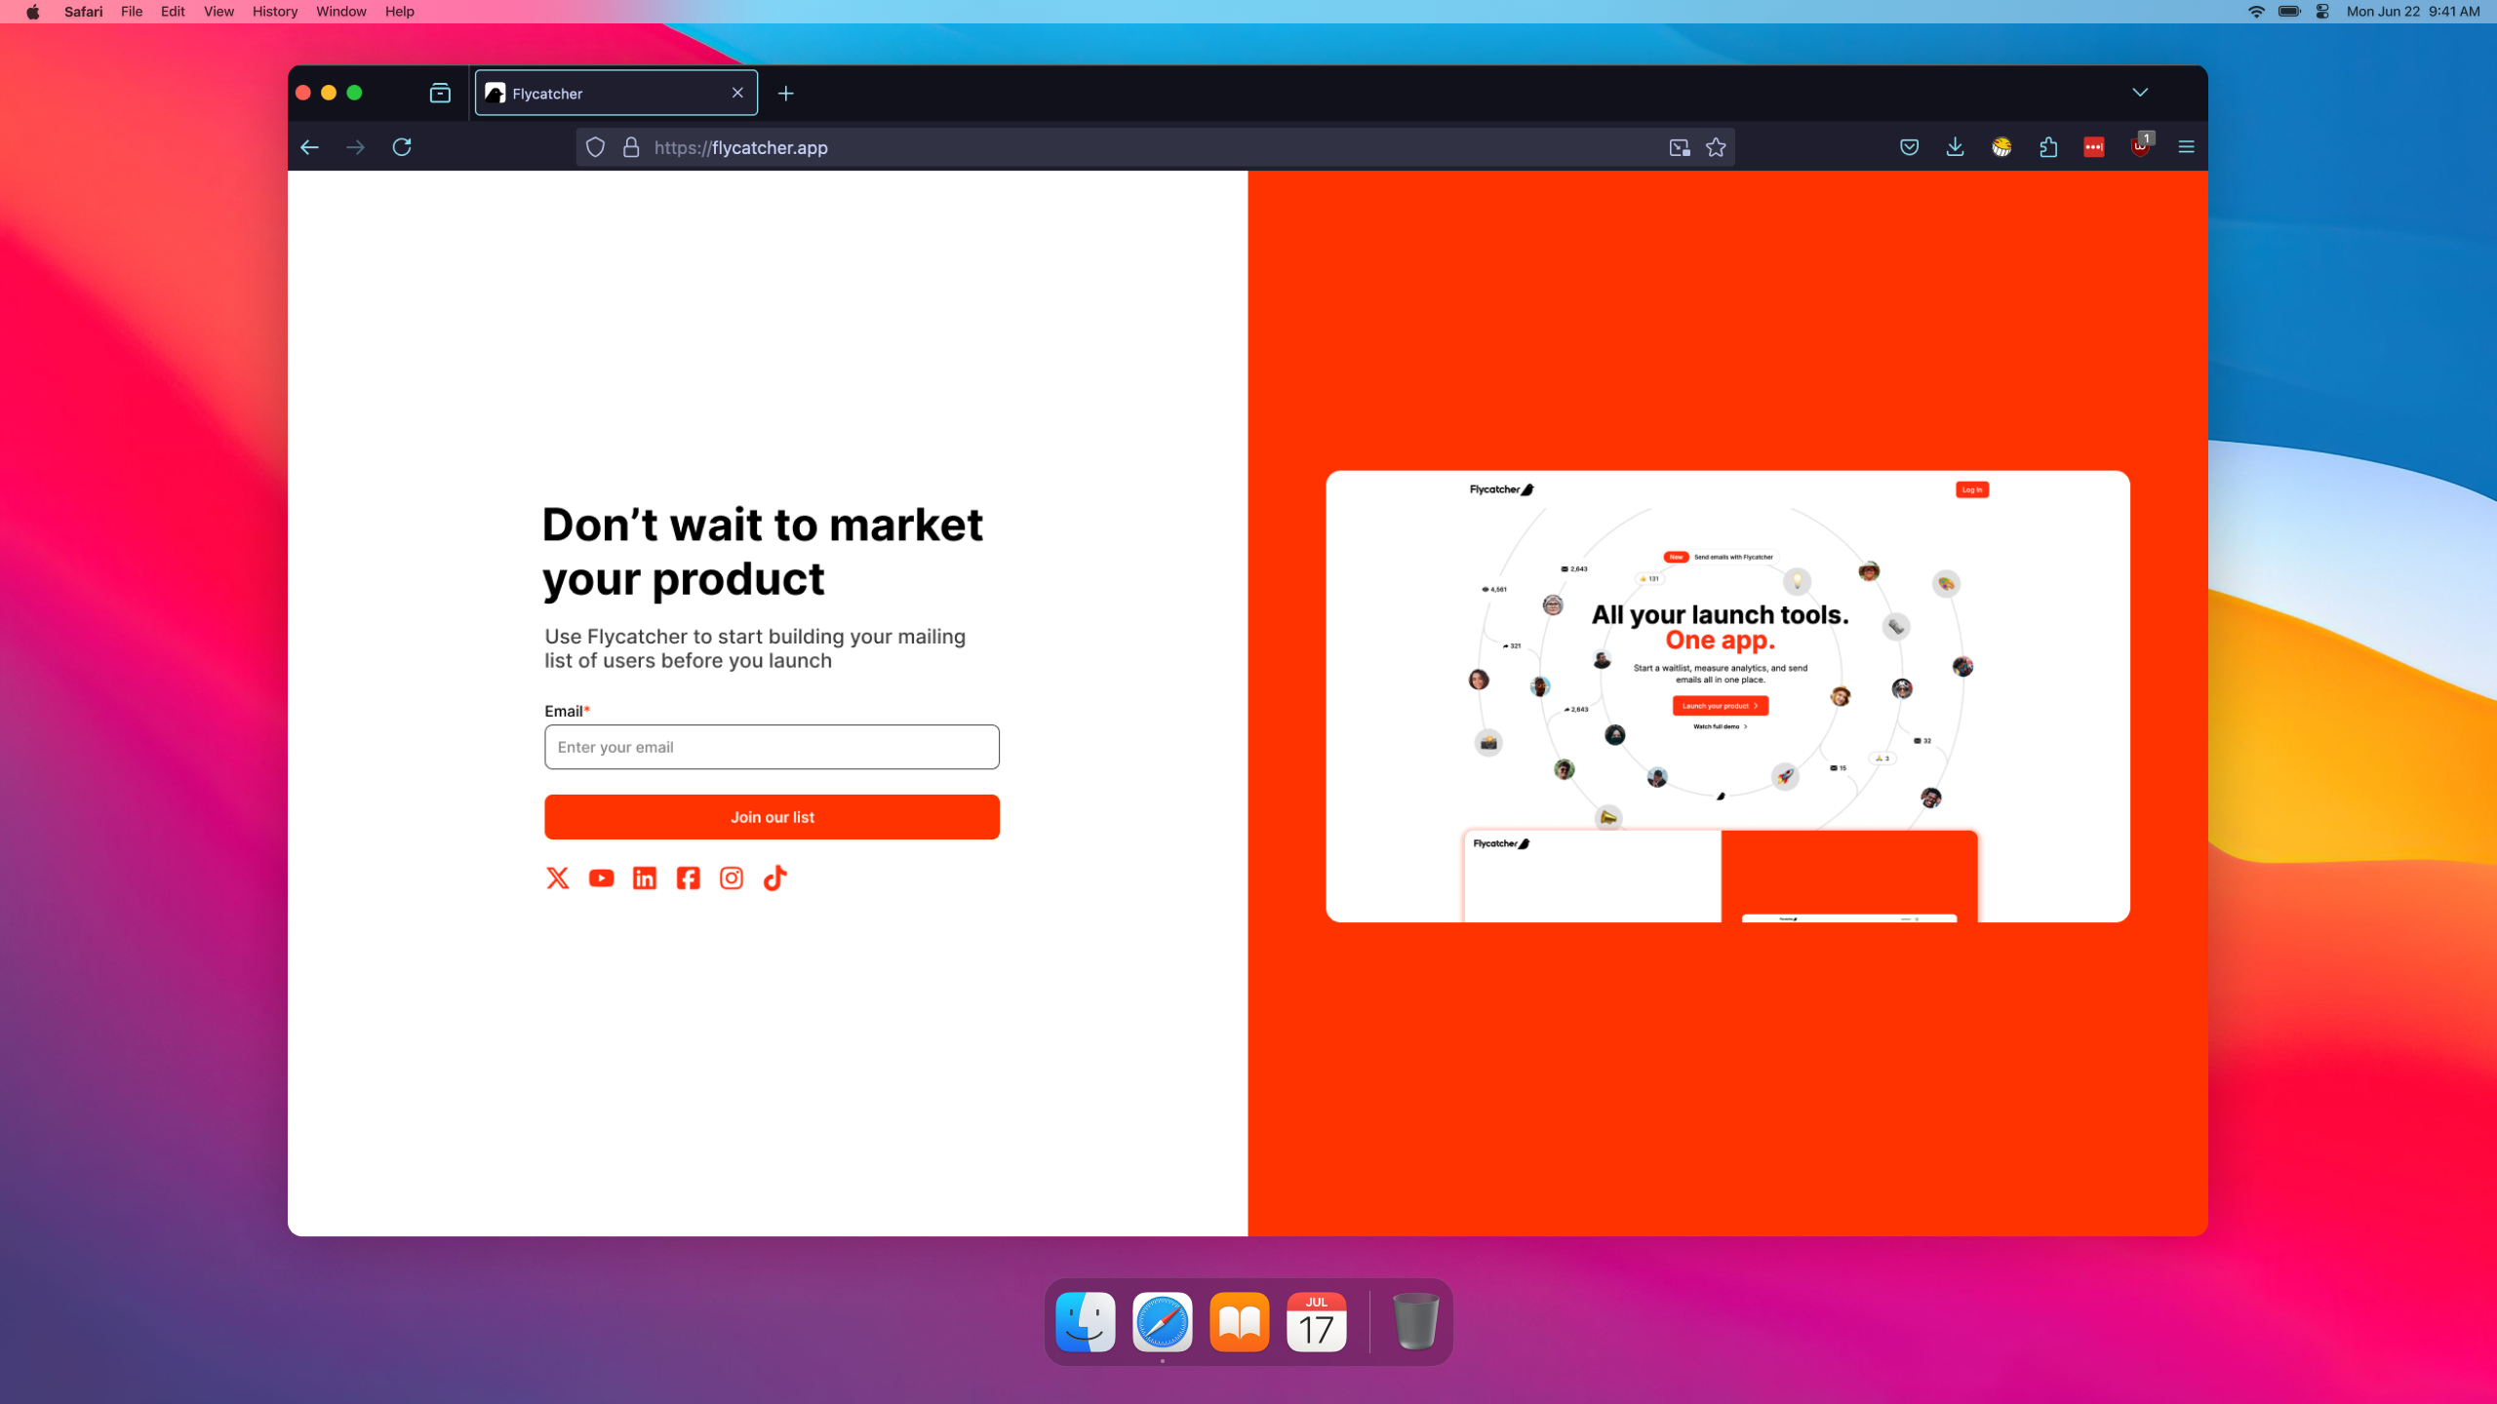Open the Facebook social link
This screenshot has width=2497, height=1404.
[x=688, y=878]
